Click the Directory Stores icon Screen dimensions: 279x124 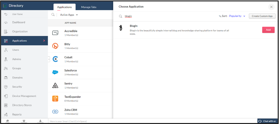pyautogui.click(x=6, y=105)
